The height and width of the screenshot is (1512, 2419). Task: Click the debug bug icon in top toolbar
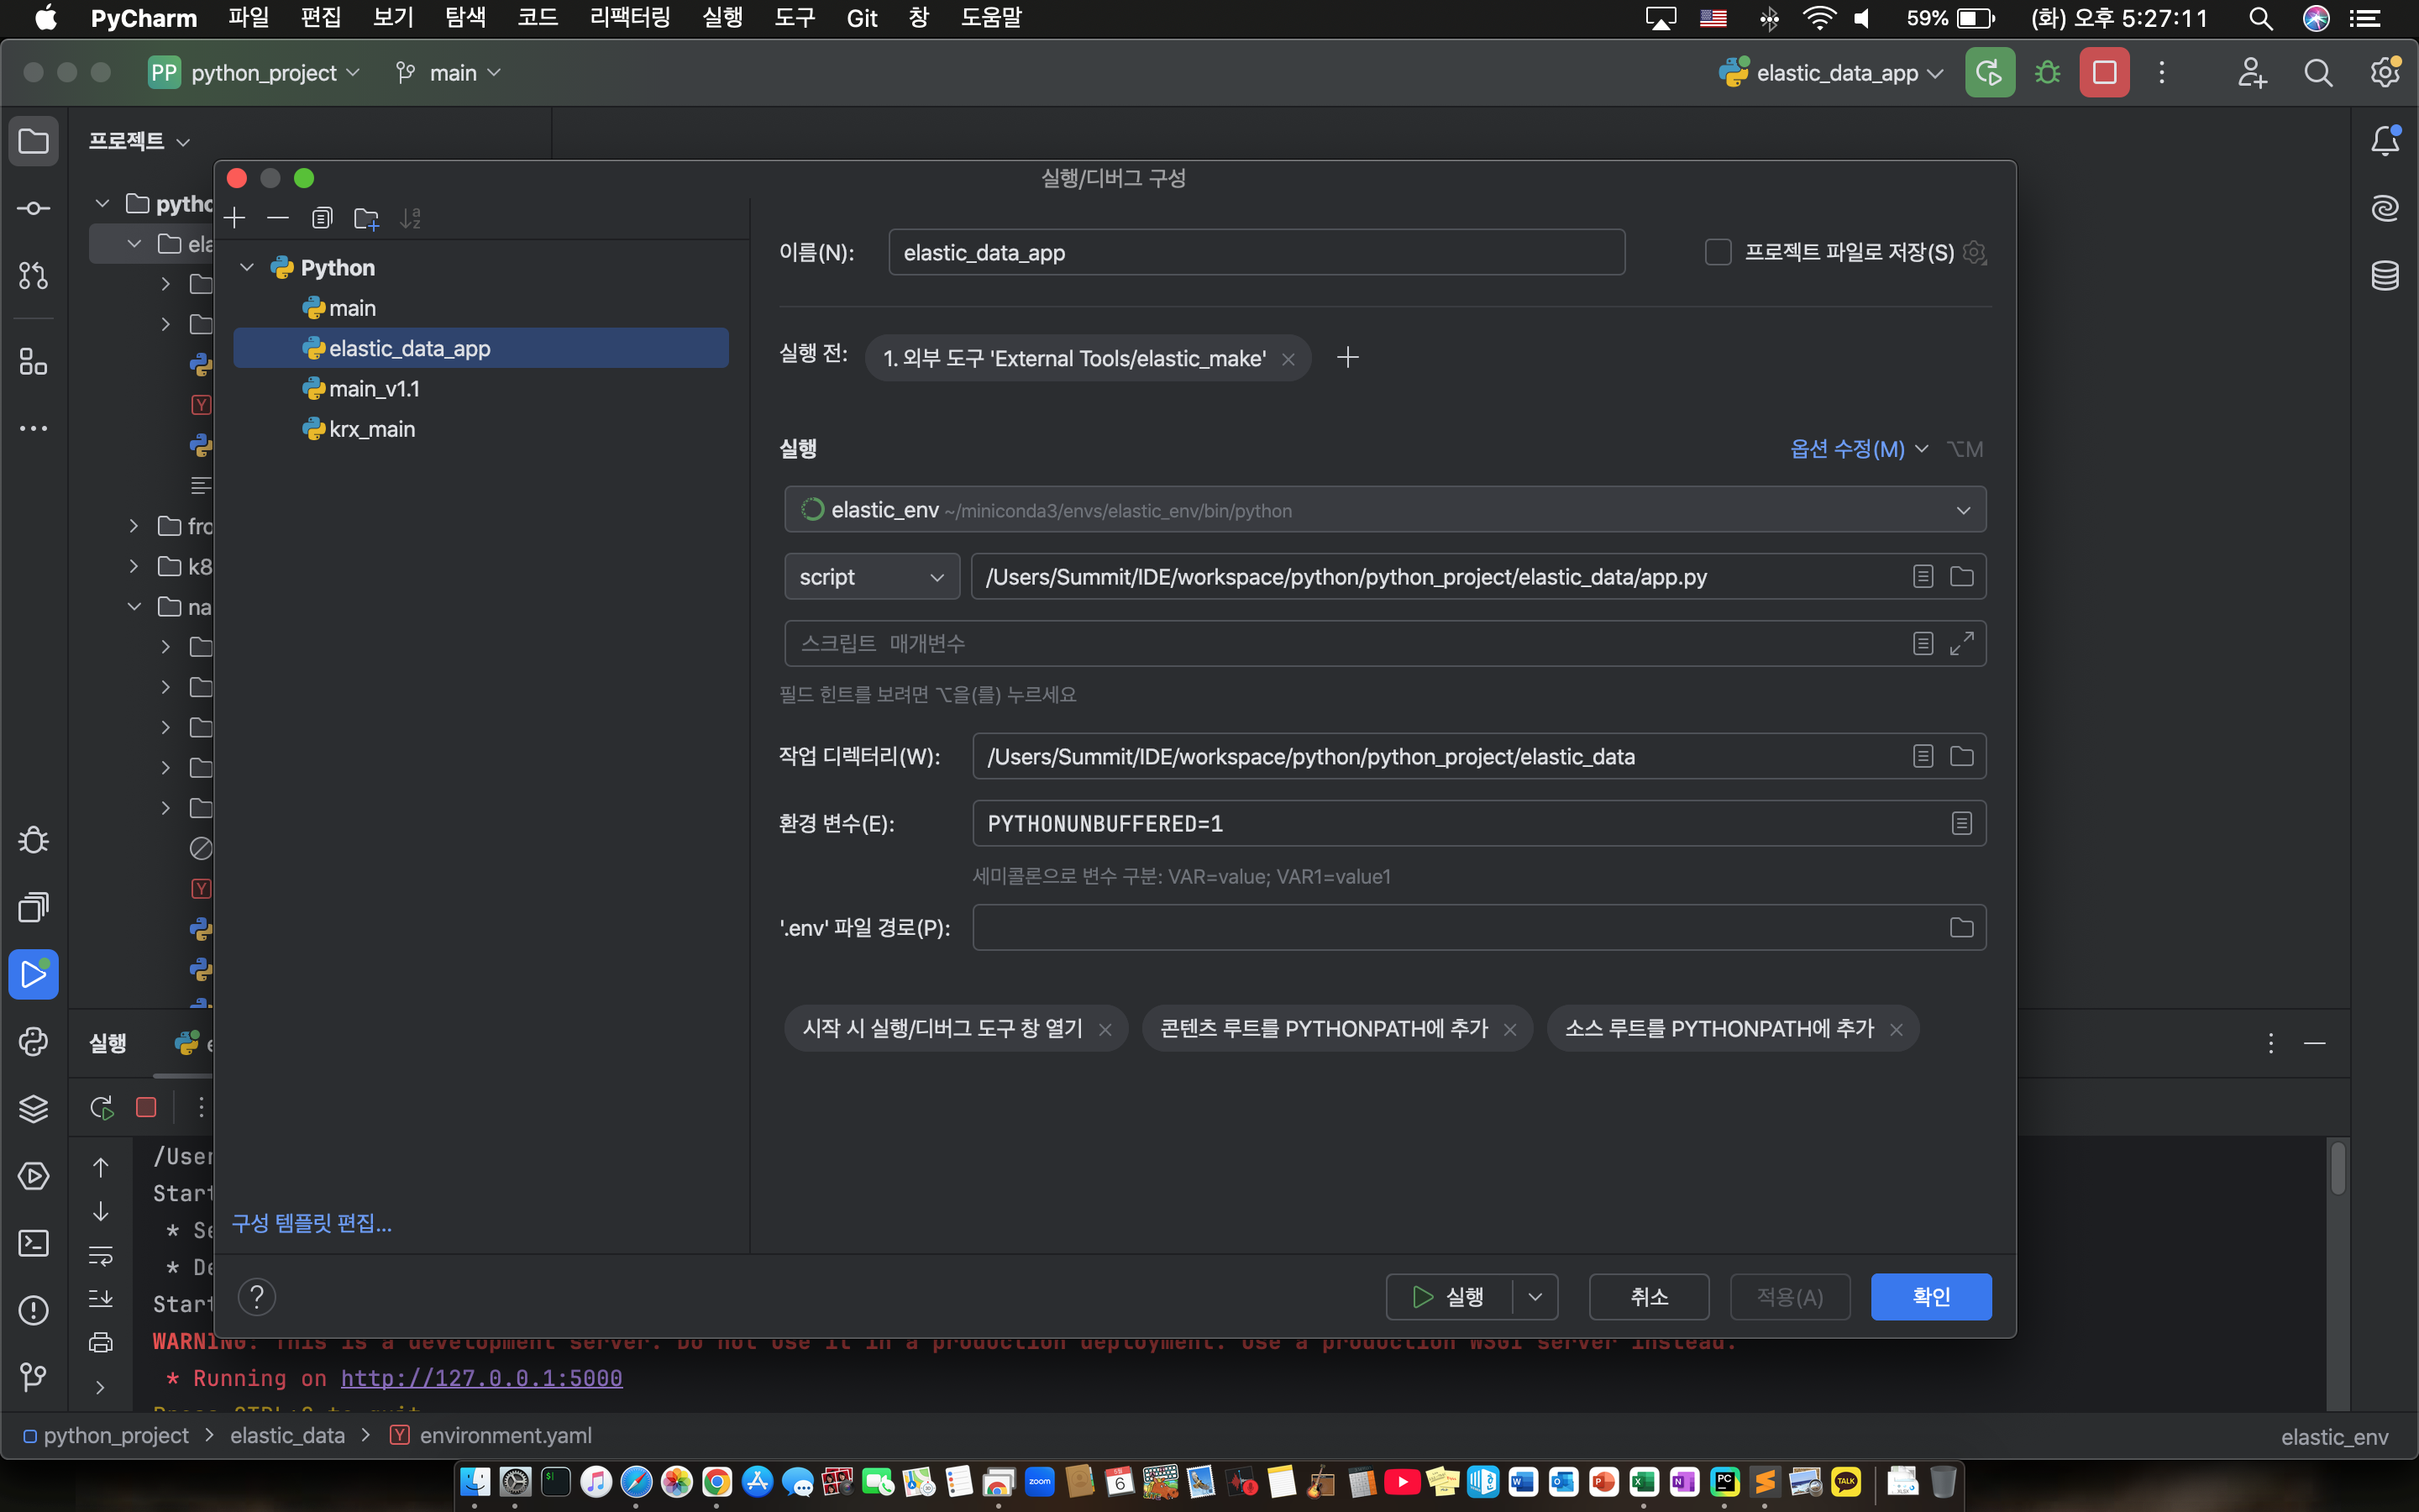[2047, 73]
